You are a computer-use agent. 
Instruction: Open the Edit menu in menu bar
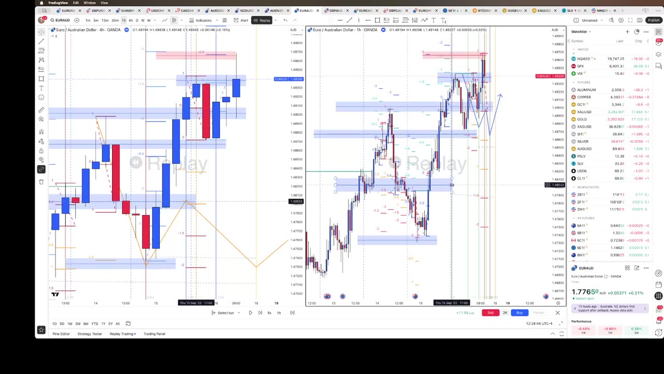point(76,3)
